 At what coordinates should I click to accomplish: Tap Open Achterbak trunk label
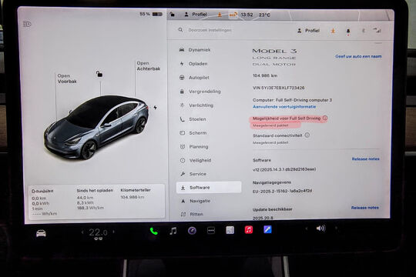(149, 66)
